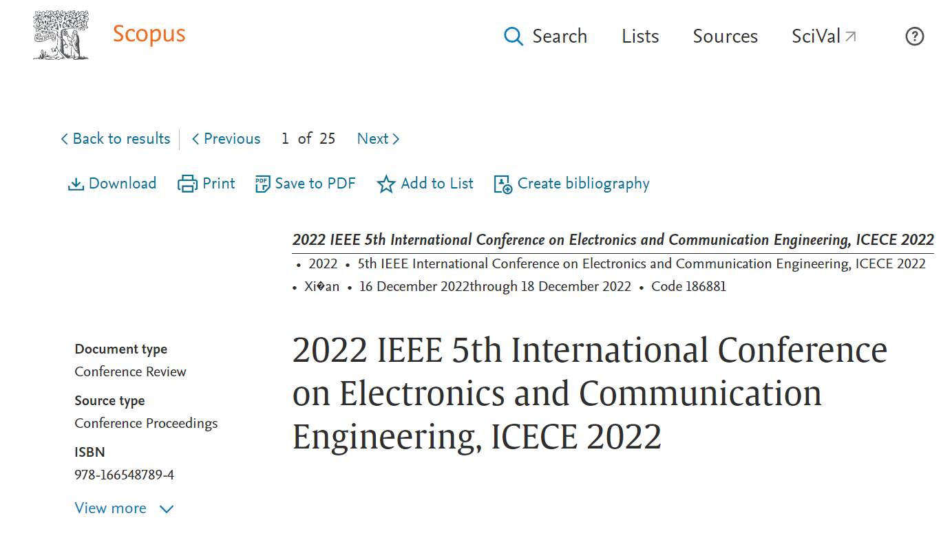Click the Search label in header
952x540 pixels.
coord(560,36)
